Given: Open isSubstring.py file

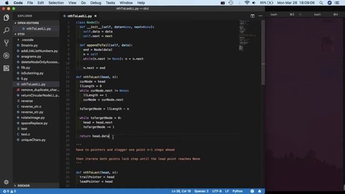Looking at the screenshot, I should [32, 73].
